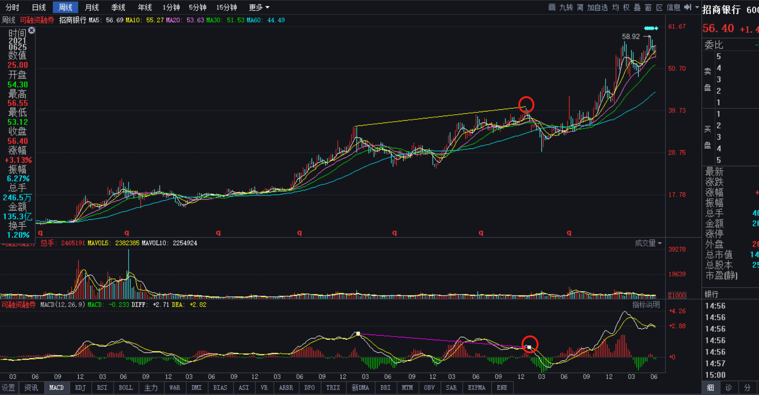Open the 季线 quarterly chart
759x395 pixels.
(118, 7)
